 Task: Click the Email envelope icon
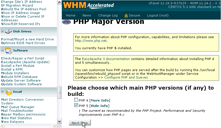[9, 92]
